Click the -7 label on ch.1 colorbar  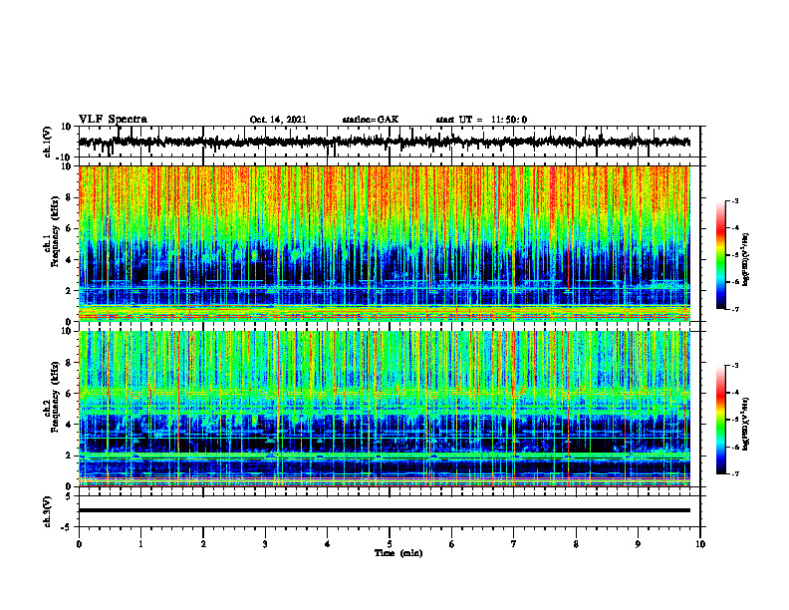[x=734, y=309]
